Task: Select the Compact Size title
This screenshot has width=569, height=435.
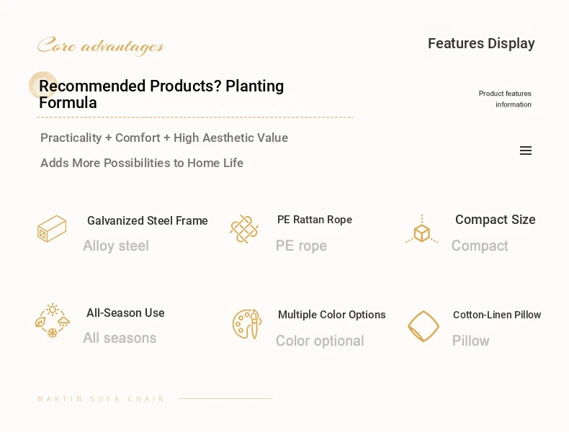Action: (496, 220)
